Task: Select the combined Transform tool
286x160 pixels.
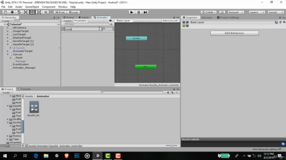Action: pos(39,12)
